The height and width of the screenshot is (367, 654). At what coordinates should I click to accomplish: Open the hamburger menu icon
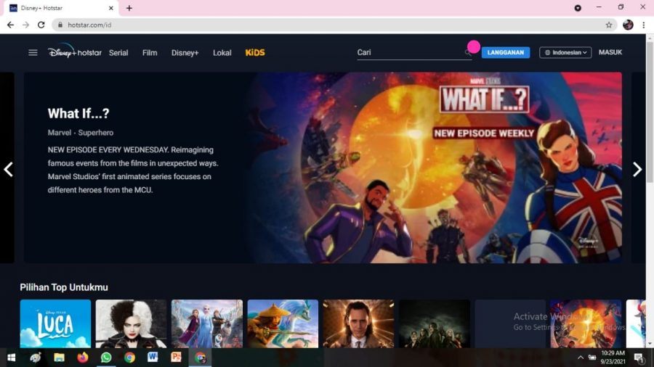pyautogui.click(x=33, y=52)
